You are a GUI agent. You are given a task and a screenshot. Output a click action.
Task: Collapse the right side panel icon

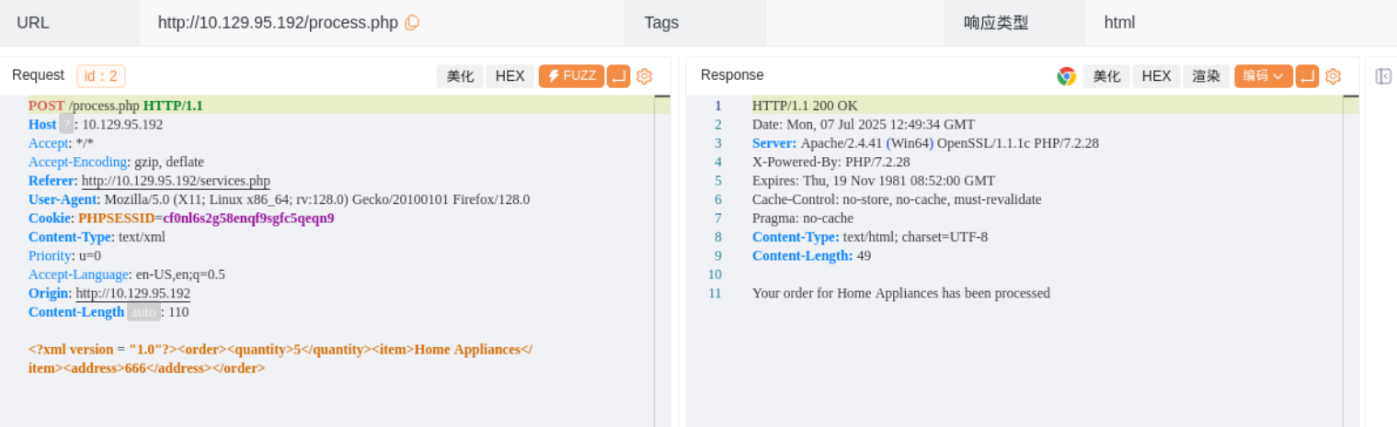click(1383, 76)
